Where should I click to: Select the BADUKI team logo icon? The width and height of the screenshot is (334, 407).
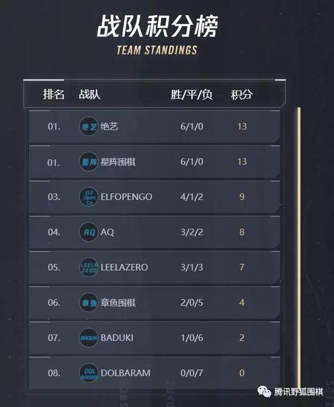coord(89,338)
